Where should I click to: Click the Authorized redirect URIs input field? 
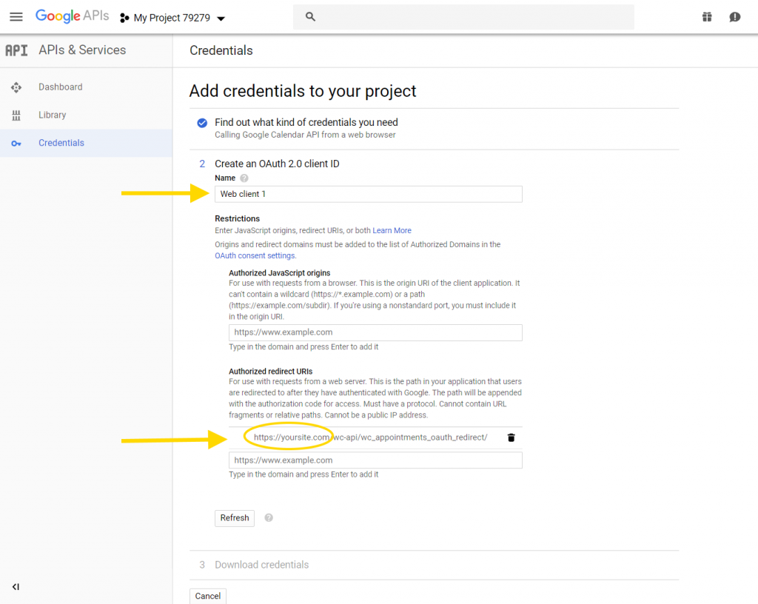375,460
